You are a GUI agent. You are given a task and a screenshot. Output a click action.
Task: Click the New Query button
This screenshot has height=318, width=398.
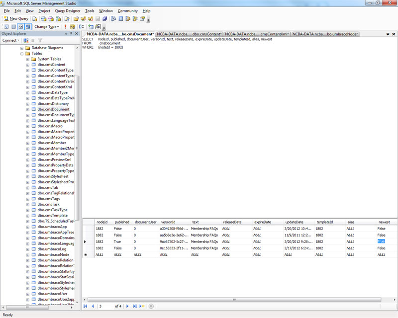coord(16,19)
